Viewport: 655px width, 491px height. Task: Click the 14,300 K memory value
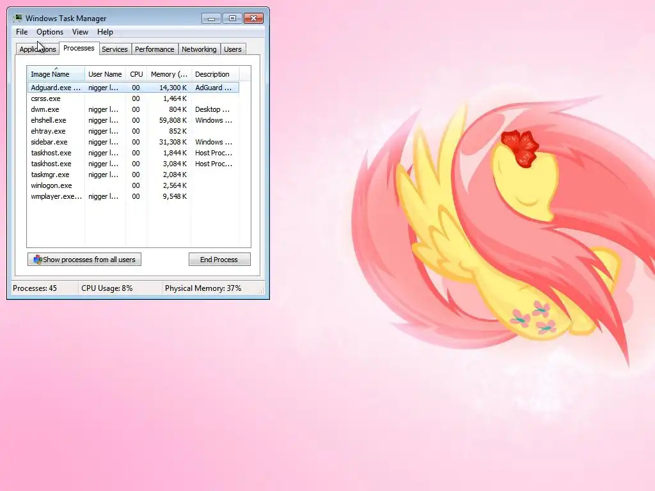tap(173, 88)
